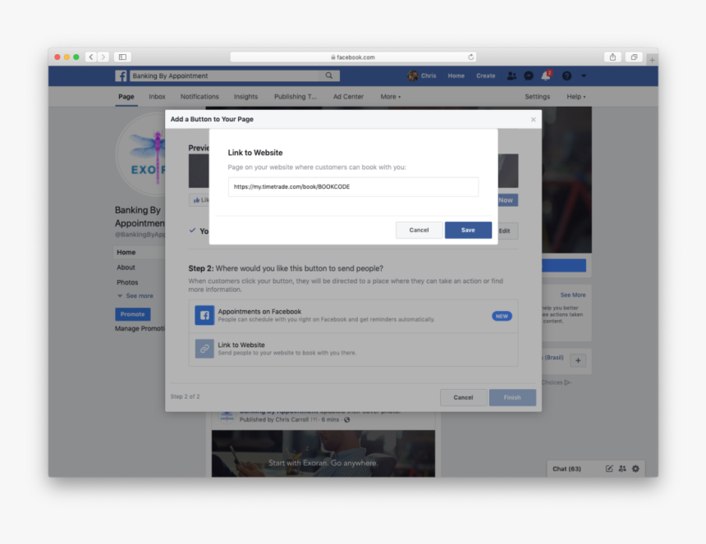Open quick help with the question mark icon
Screen dimensions: 706x544
(565, 75)
